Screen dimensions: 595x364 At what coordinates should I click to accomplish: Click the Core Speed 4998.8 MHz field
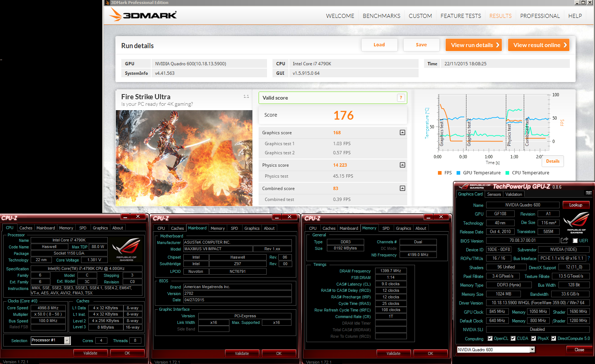point(48,308)
